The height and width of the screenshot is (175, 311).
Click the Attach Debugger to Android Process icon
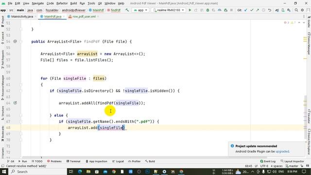point(225,10)
